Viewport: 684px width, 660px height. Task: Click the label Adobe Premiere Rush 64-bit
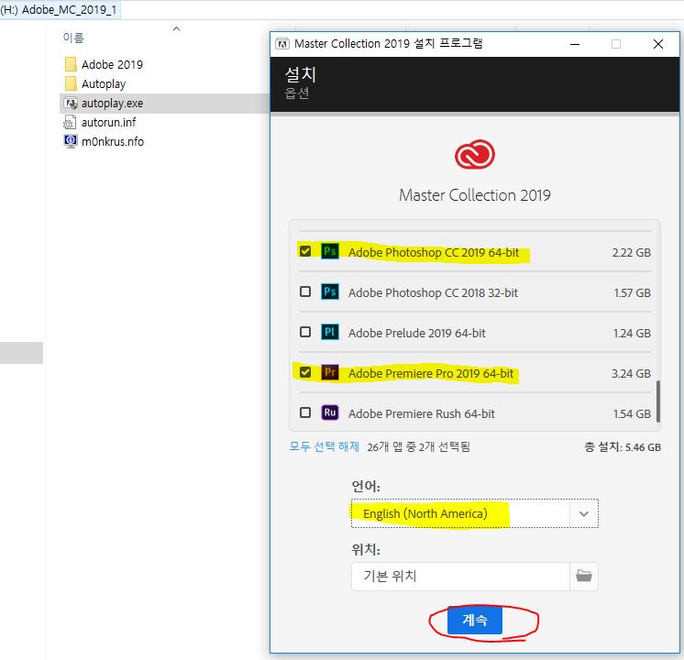click(422, 413)
